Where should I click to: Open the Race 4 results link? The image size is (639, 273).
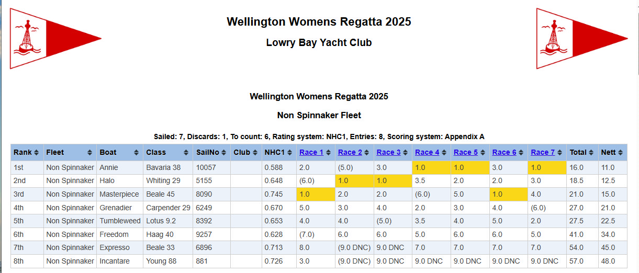point(427,153)
